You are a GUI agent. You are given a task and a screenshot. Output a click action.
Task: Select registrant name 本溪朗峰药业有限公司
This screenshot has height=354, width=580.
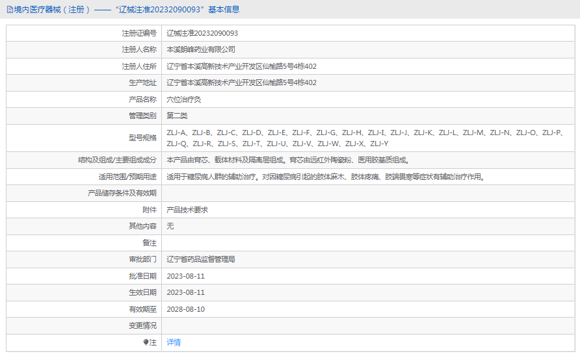click(201, 49)
